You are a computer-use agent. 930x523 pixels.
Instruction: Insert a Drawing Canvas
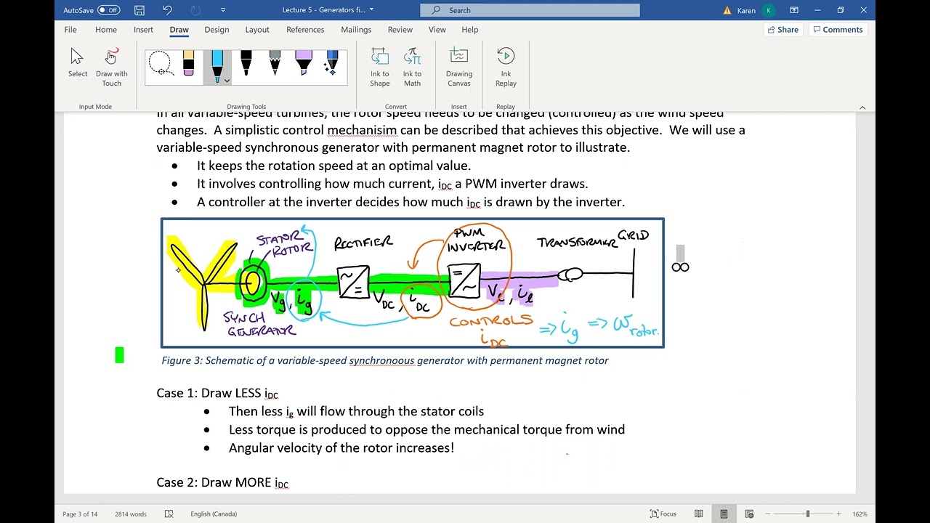tap(459, 68)
